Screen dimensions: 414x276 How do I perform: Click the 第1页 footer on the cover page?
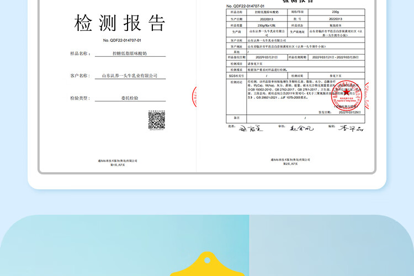(118, 165)
